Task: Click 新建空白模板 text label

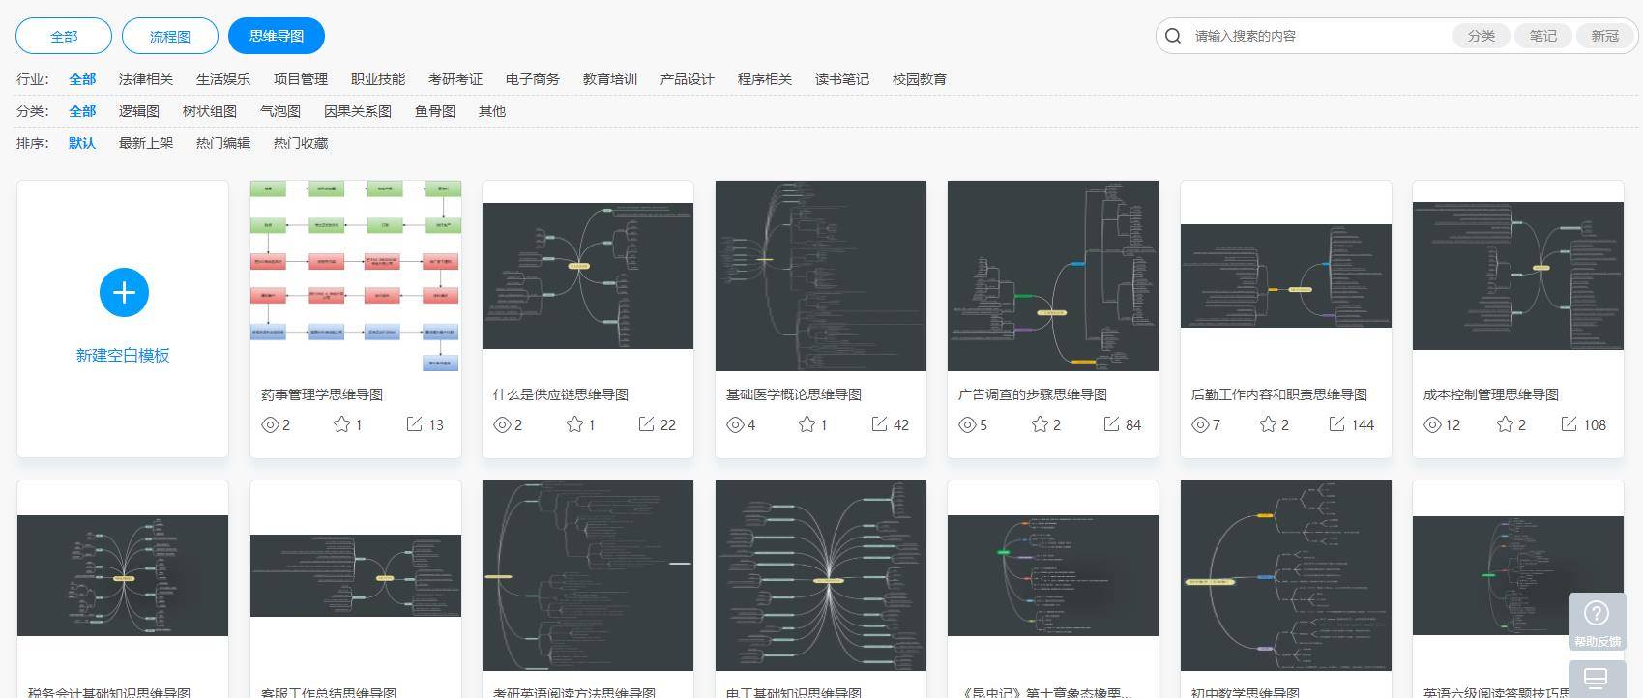Action: pos(123,355)
